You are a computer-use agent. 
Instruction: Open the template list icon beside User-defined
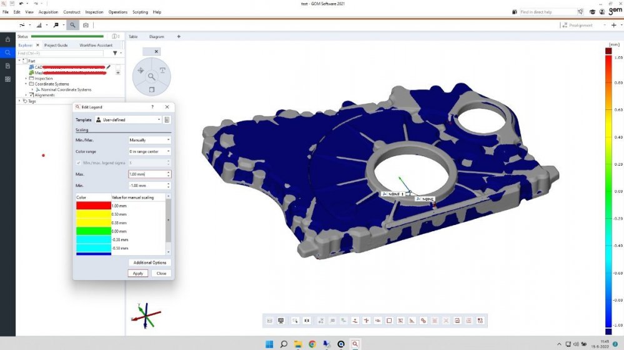coord(167,119)
